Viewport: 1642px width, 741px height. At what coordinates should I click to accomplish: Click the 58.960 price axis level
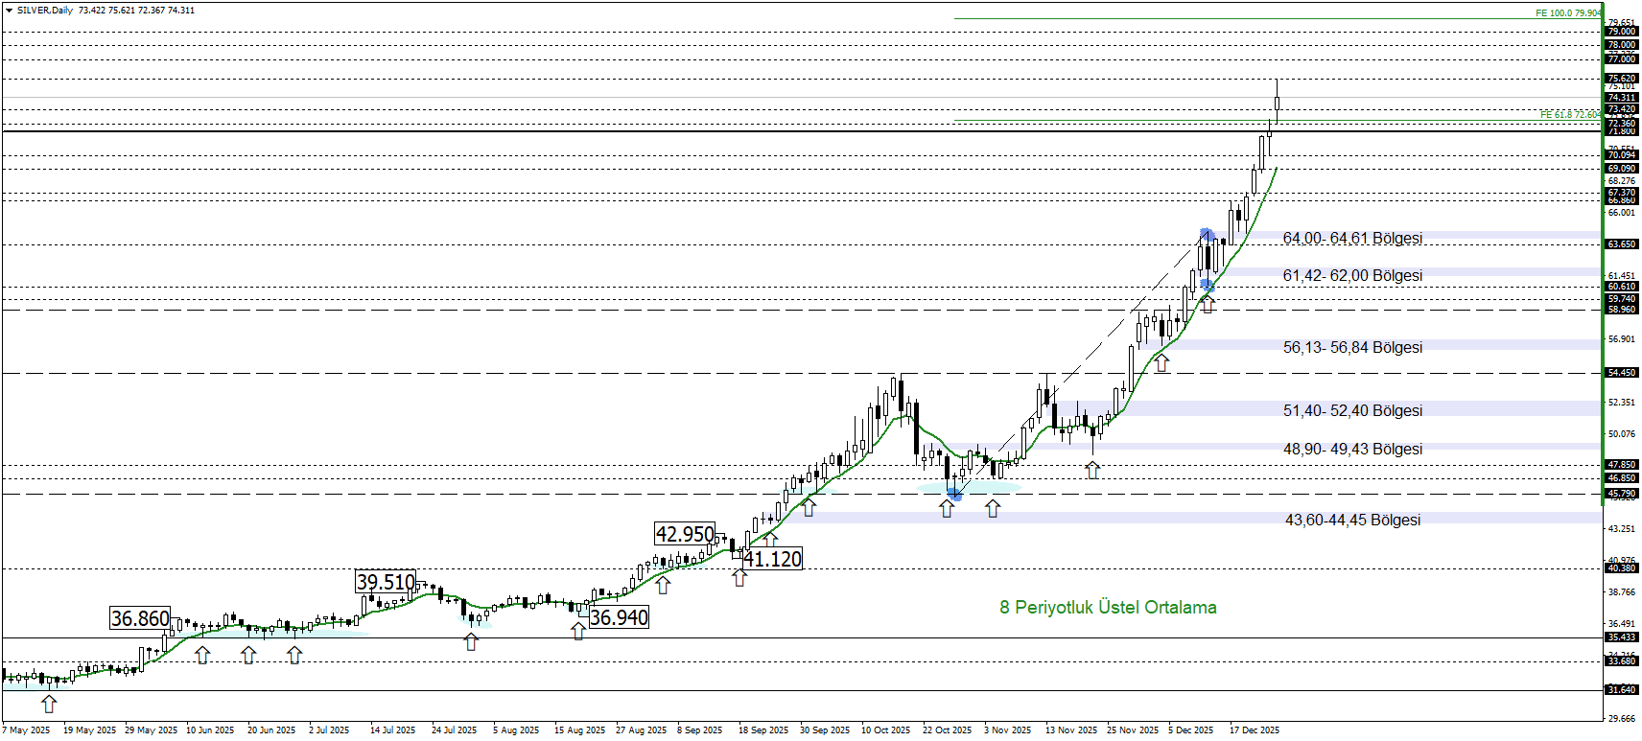point(1622,310)
